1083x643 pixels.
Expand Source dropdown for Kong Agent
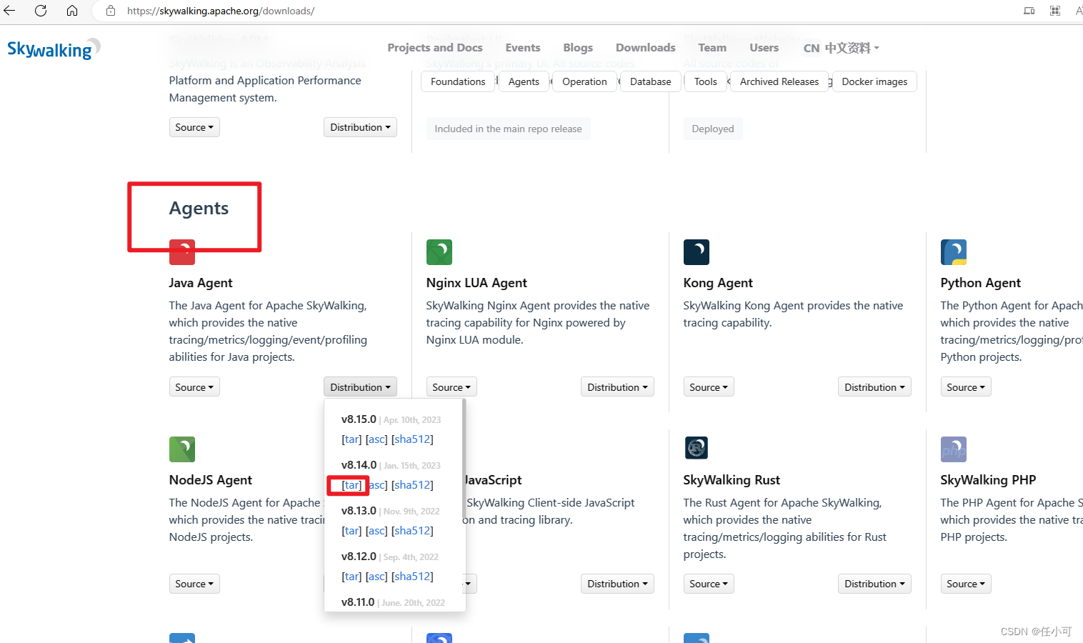[x=709, y=387]
